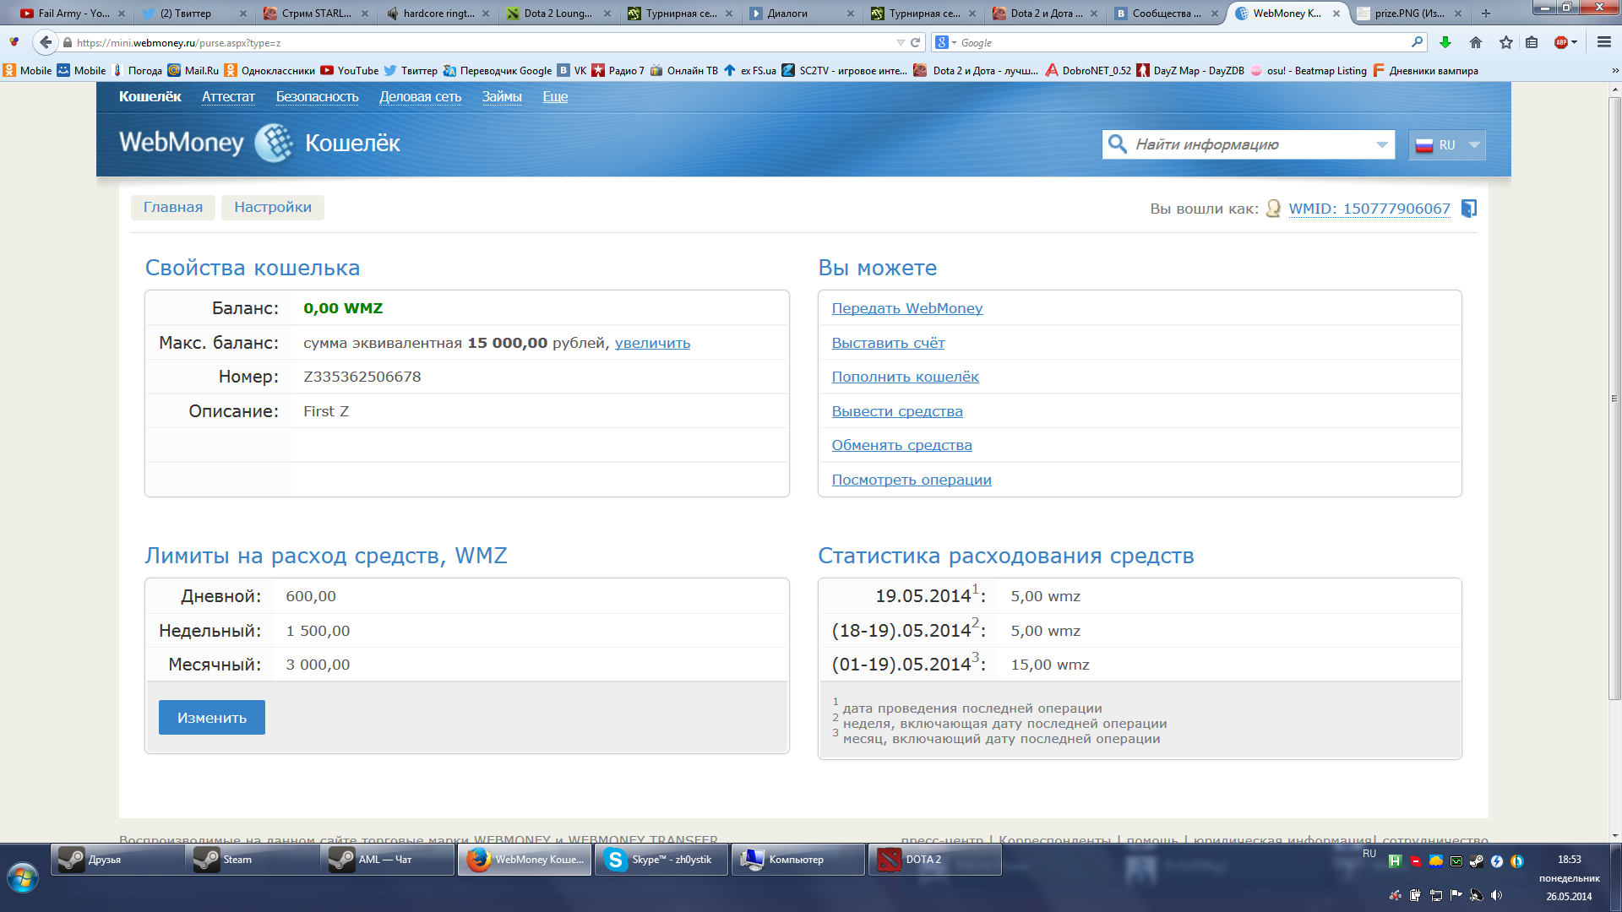Open the URL bar history dropdown arrow
The width and height of the screenshot is (1622, 912).
(x=901, y=42)
